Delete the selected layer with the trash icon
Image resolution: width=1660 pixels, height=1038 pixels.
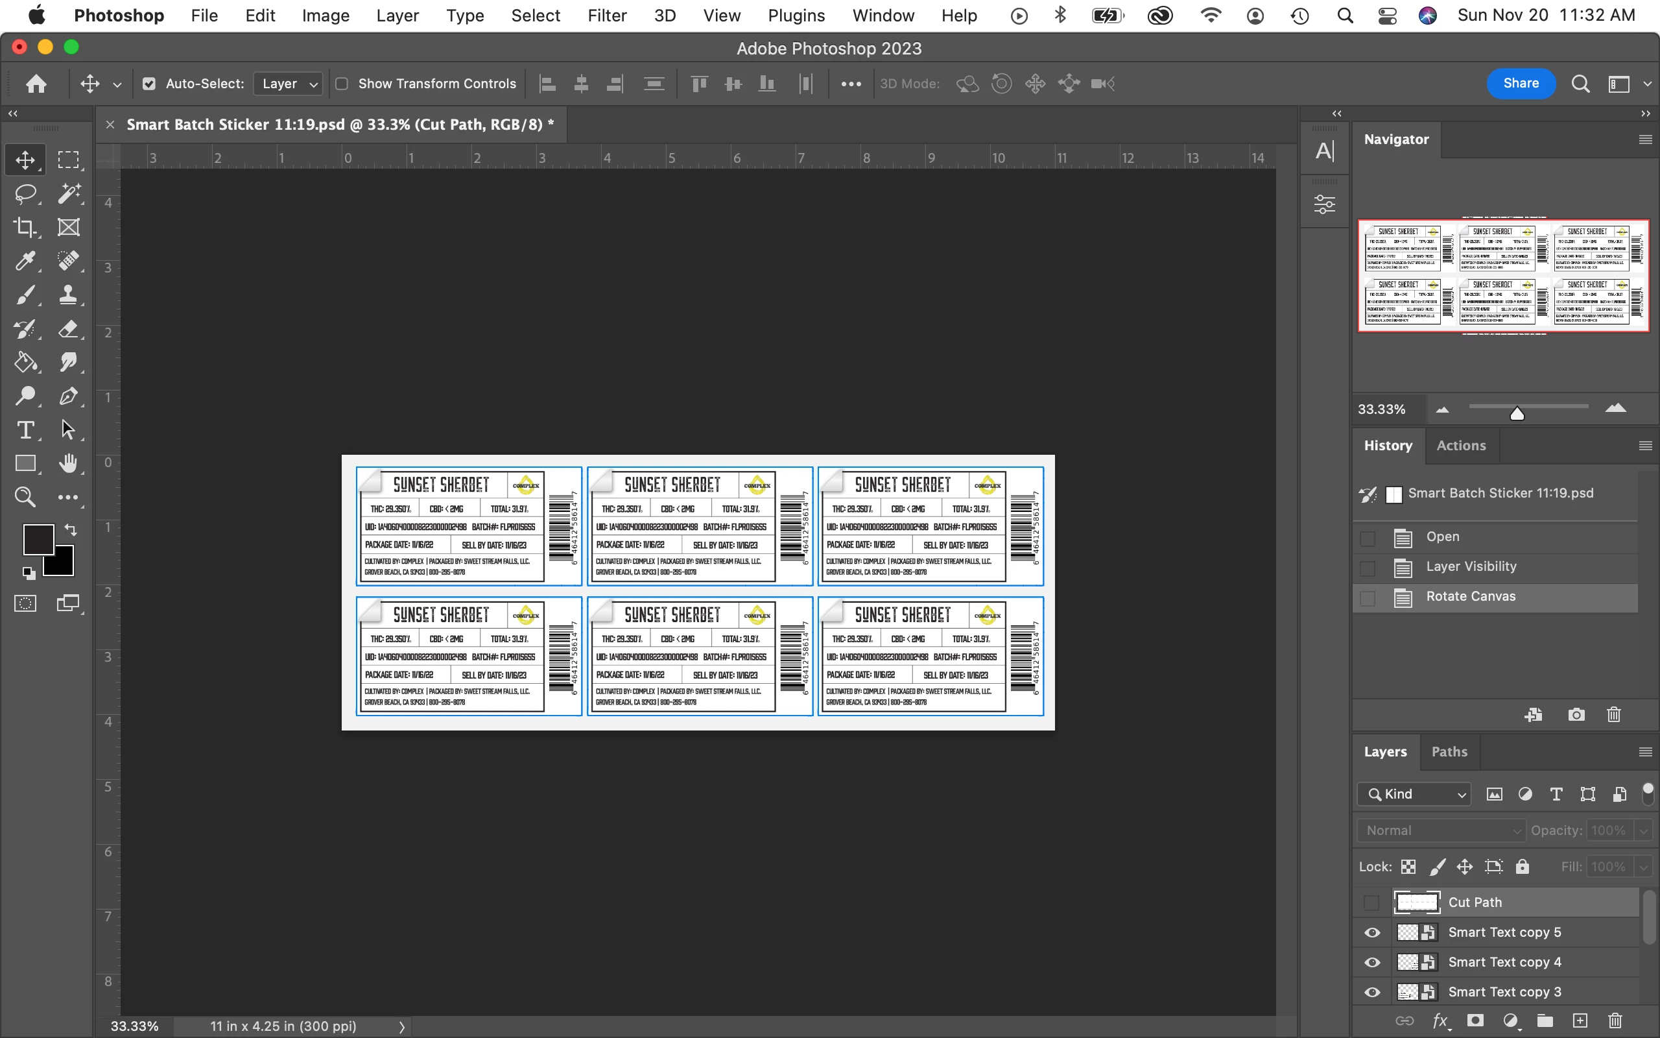[x=1615, y=1021]
